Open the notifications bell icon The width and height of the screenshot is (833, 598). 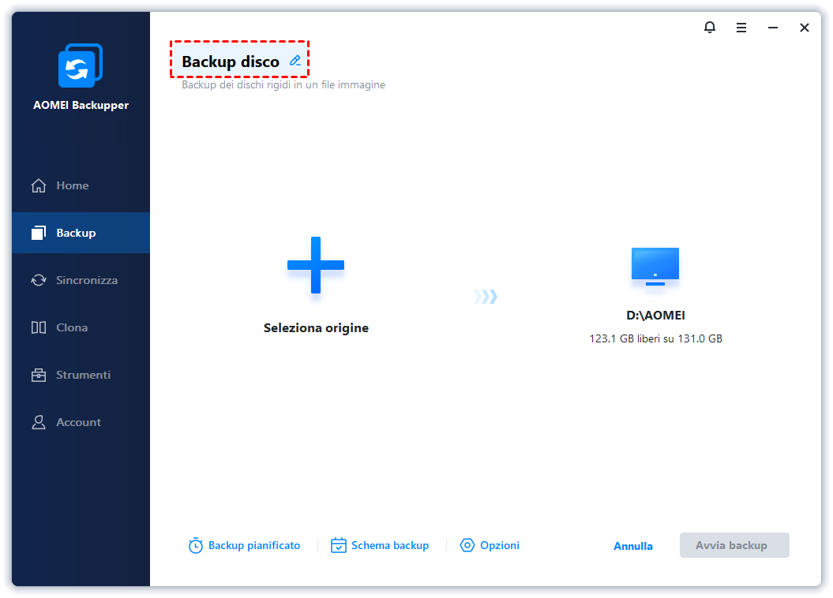(710, 27)
